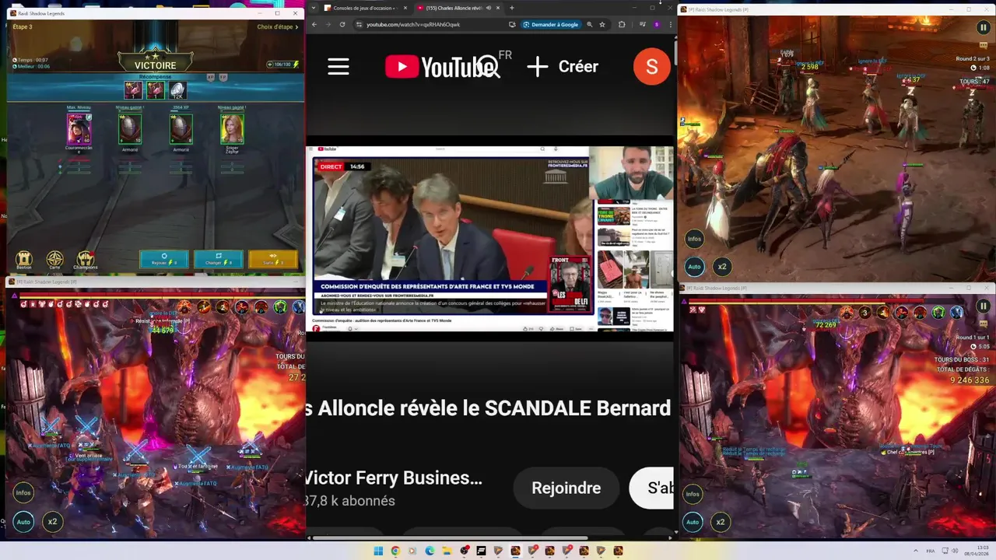Image resolution: width=996 pixels, height=560 pixels.
Task: Bookmark this page with the star icon
Action: tap(602, 24)
